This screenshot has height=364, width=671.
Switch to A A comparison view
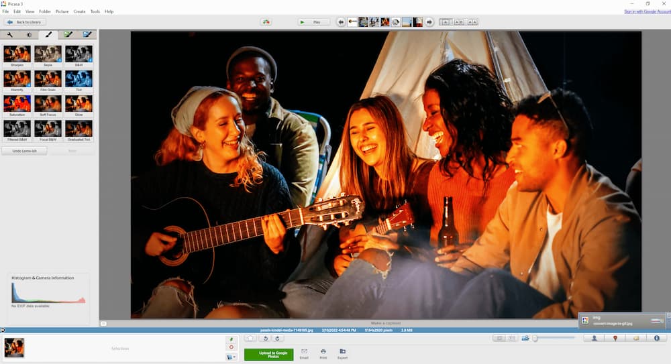pyautogui.click(x=472, y=22)
